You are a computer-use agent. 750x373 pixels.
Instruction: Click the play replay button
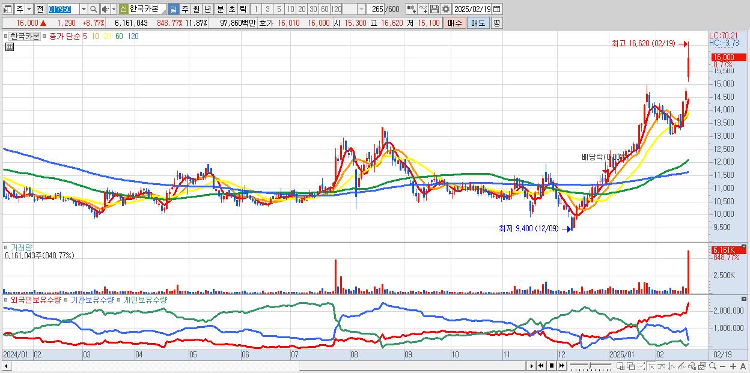[532, 366]
